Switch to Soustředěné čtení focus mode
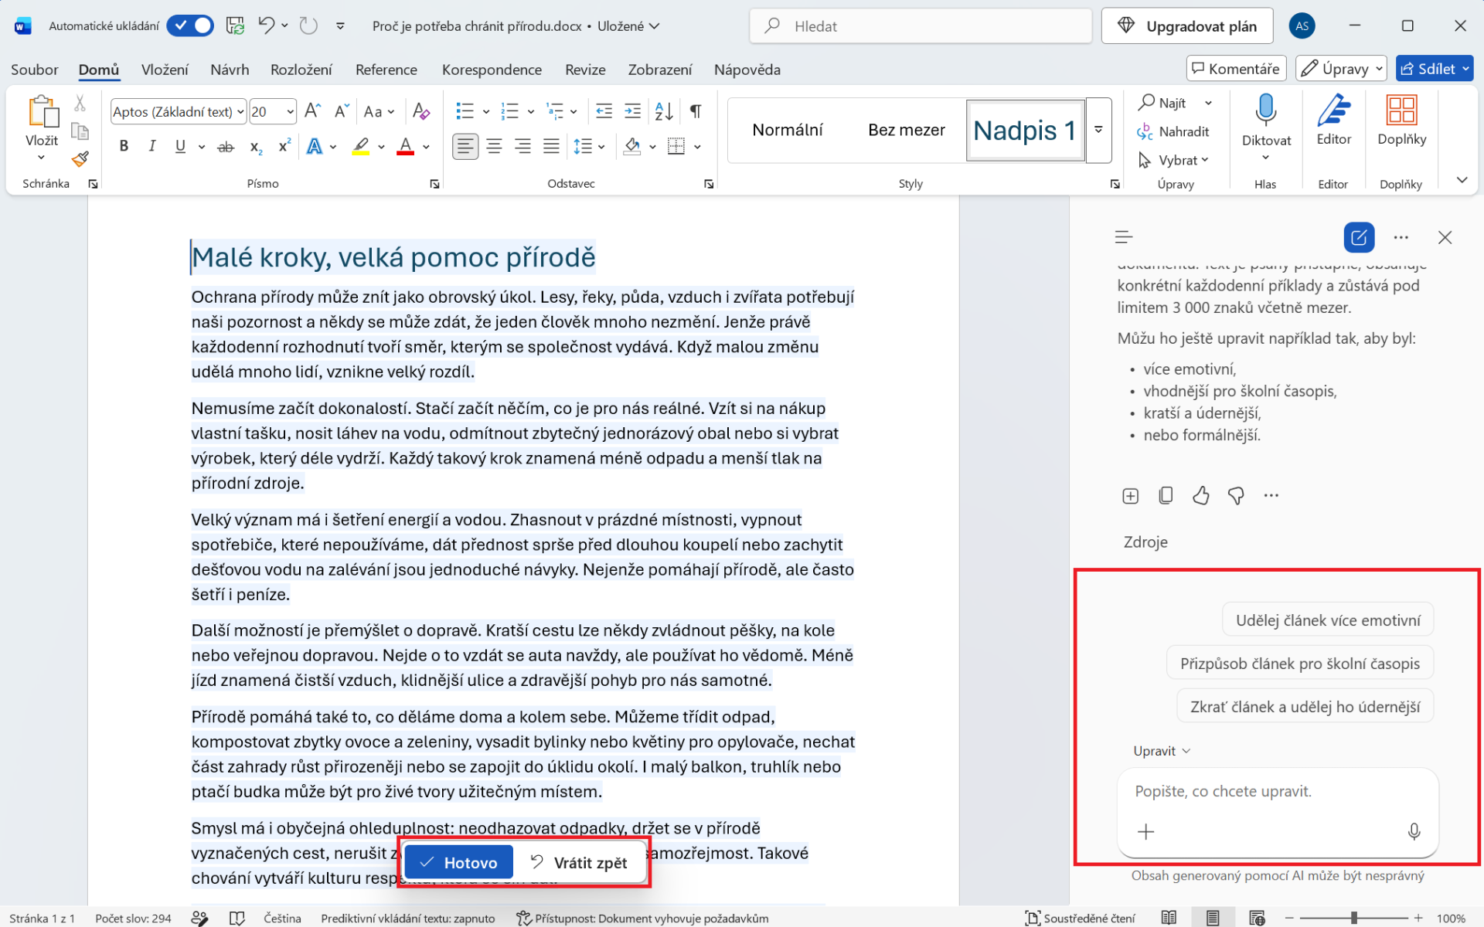Screen dimensions: 1484x927 1081,918
